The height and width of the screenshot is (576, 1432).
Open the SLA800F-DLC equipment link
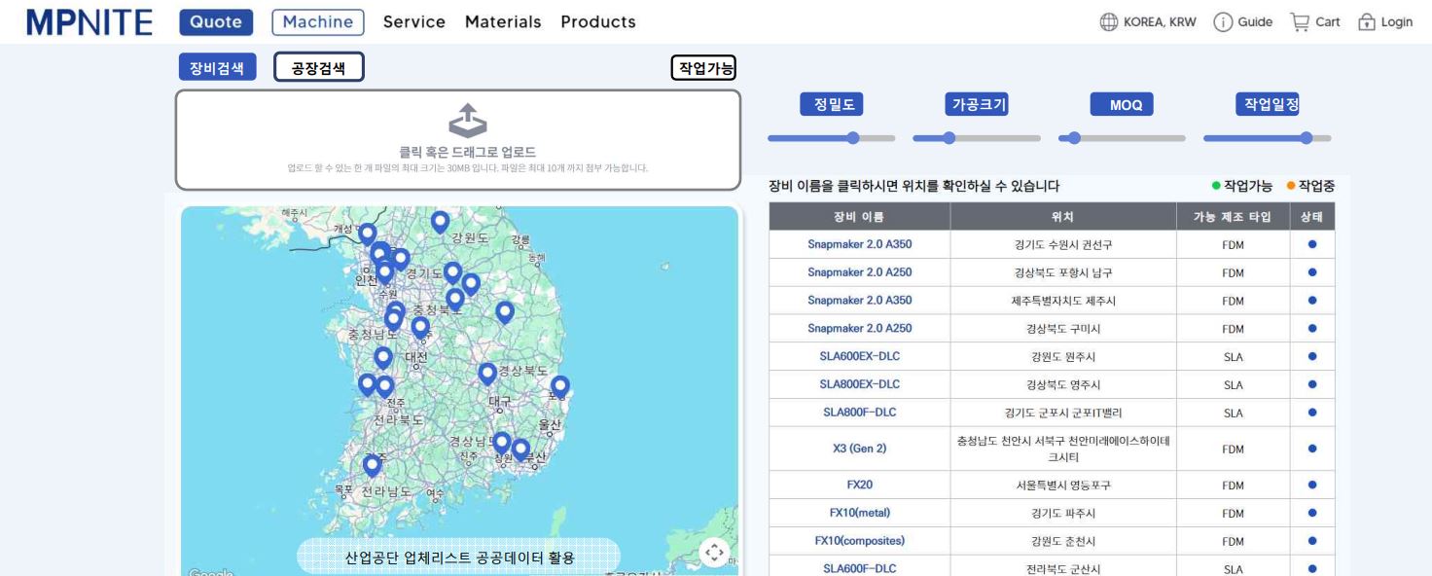pyautogui.click(x=859, y=413)
